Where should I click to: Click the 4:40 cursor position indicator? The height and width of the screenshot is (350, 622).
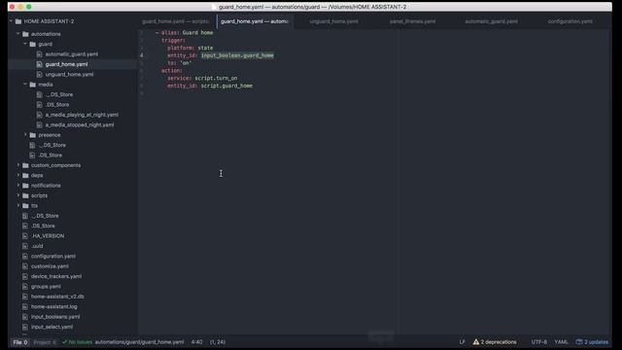click(196, 341)
